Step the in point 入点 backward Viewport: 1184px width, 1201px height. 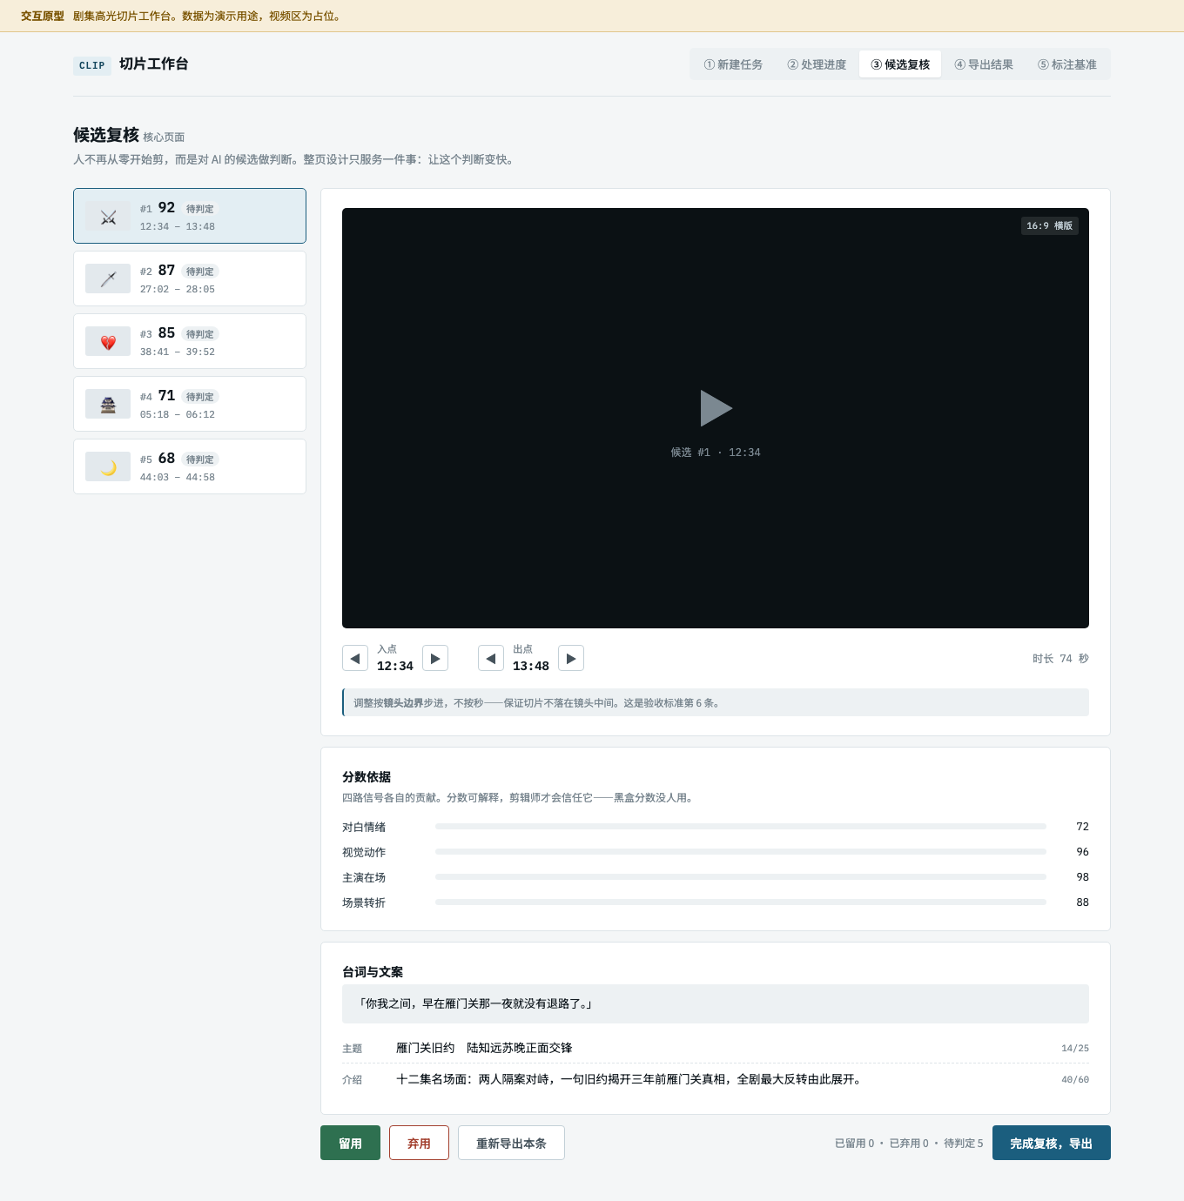point(355,658)
